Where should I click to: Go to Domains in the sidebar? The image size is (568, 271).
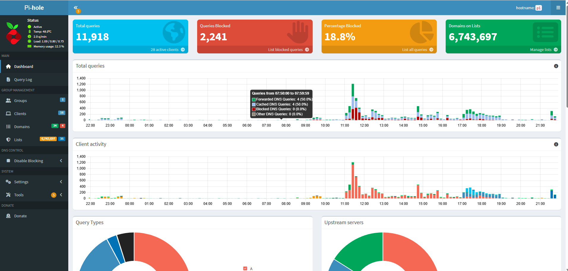[22, 127]
